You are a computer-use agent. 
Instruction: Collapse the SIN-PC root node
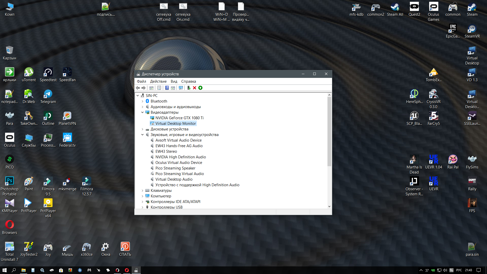(x=138, y=96)
